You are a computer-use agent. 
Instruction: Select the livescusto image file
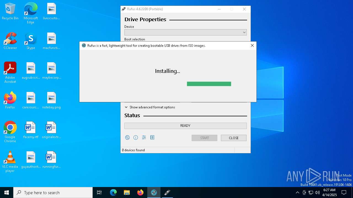(52, 12)
